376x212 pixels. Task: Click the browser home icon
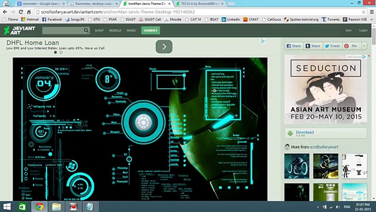[28, 12]
